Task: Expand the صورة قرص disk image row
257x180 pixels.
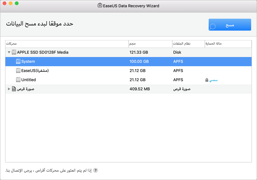Action: 9,89
